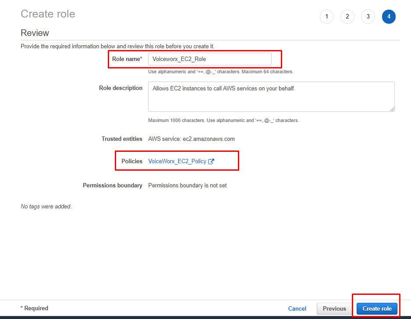Open the VoiceWorx_EC2_Policy link
The image size is (411, 319).
pyautogui.click(x=177, y=161)
